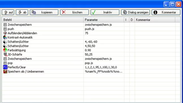Click the 3D-Schärfe icon
The image size is (183, 103).
click(5, 54)
